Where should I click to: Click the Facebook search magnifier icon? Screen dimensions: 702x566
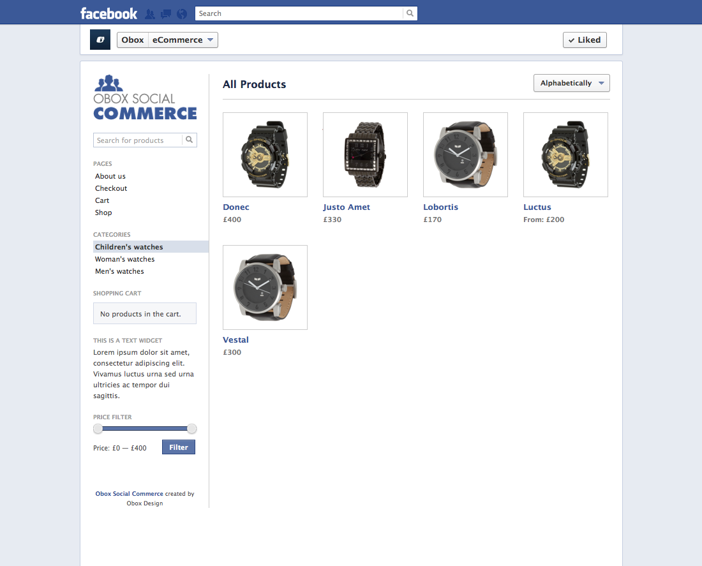(410, 13)
